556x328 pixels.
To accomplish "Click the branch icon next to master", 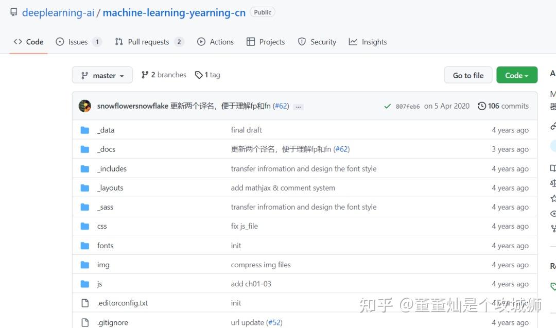I will click(x=84, y=75).
